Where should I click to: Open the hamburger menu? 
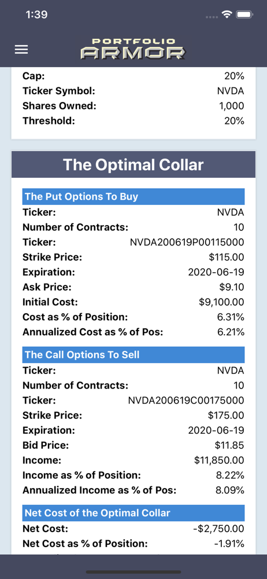pyautogui.click(x=21, y=49)
